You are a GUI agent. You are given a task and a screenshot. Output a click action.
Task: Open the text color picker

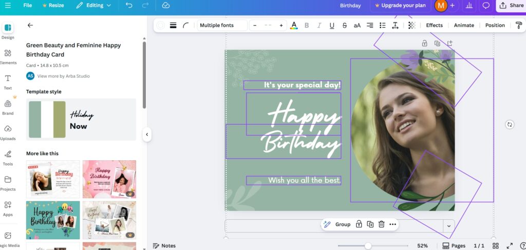pyautogui.click(x=294, y=25)
